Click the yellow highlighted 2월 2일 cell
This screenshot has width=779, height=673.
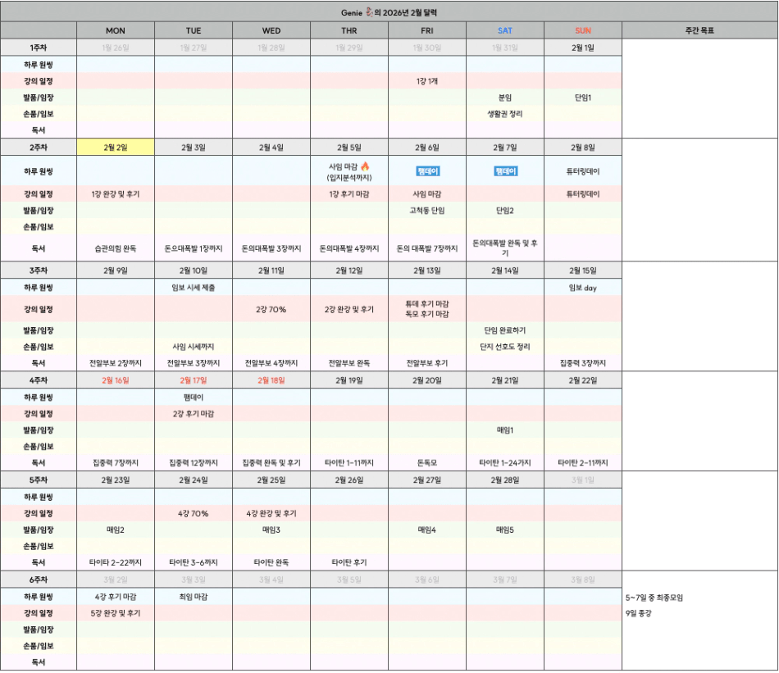tap(116, 147)
